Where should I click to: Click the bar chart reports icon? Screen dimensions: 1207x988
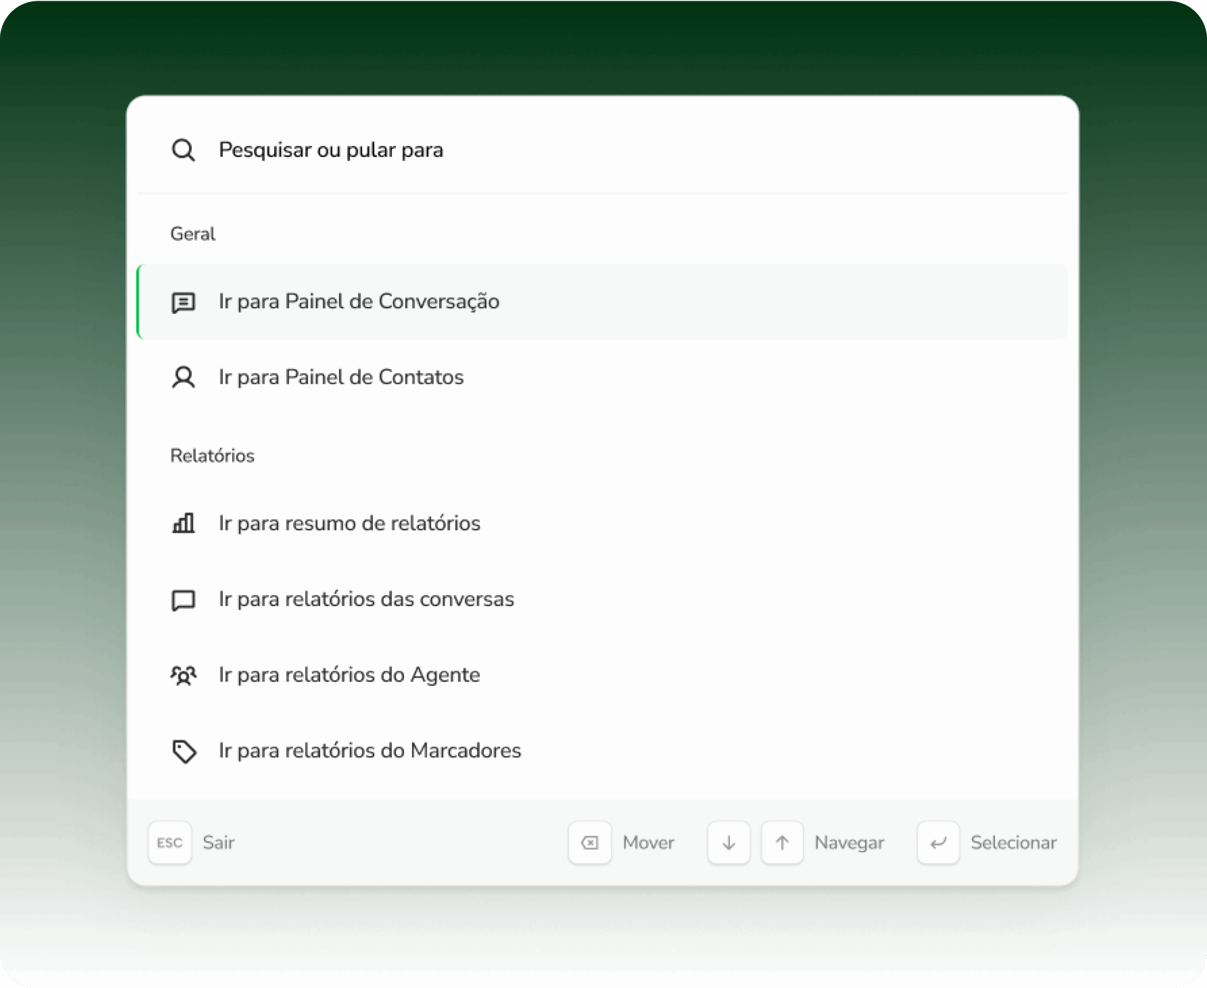(183, 523)
